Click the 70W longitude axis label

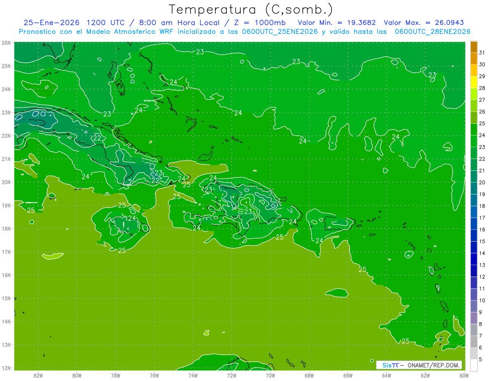pos(270,375)
